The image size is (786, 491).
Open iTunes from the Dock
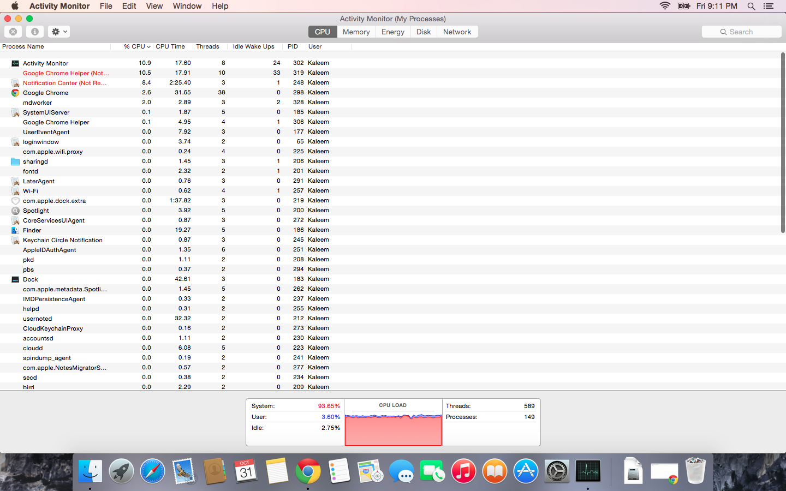463,471
